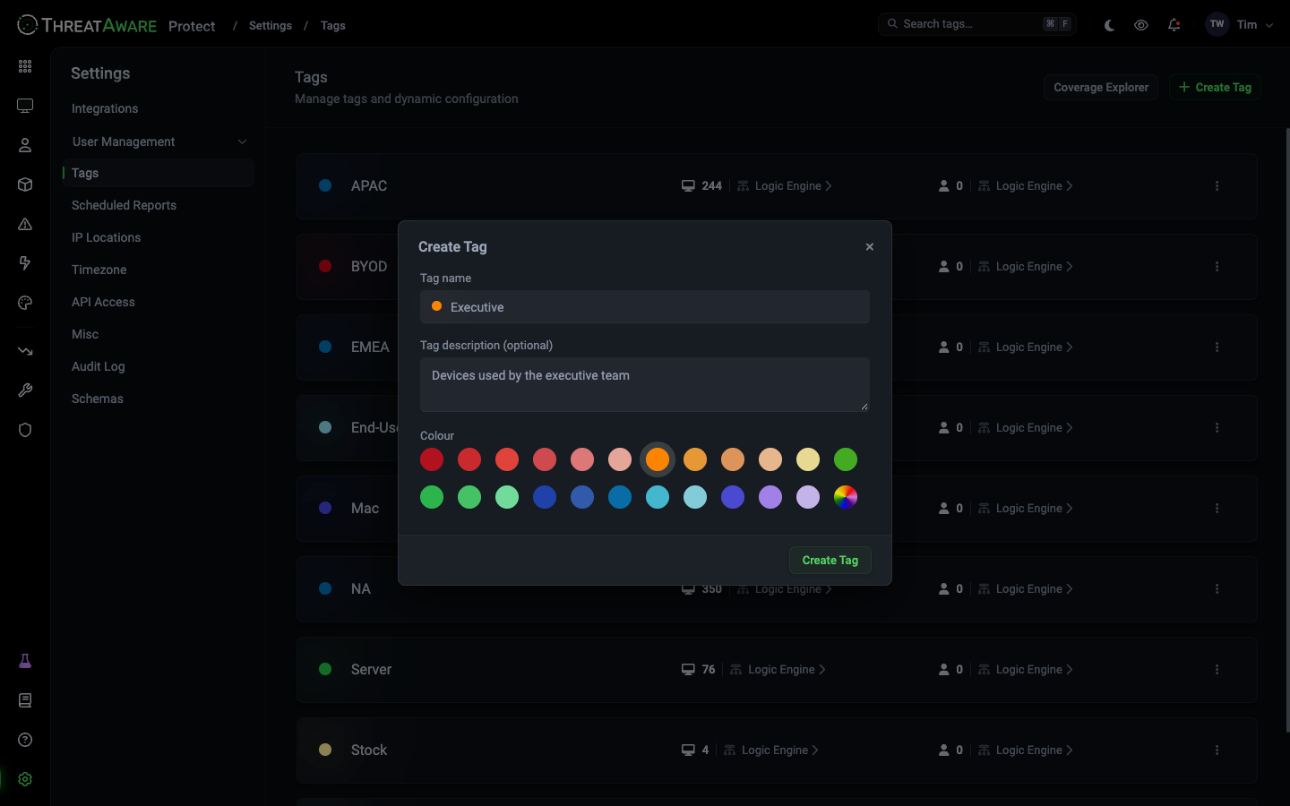Click the Create Tag button in the dialog
The height and width of the screenshot is (806, 1290).
coord(830,561)
